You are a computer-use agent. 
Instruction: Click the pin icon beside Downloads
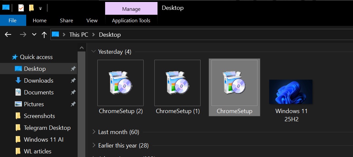(x=73, y=80)
